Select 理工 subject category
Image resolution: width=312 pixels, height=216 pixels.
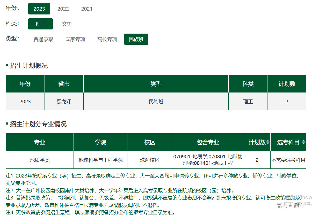40,24
